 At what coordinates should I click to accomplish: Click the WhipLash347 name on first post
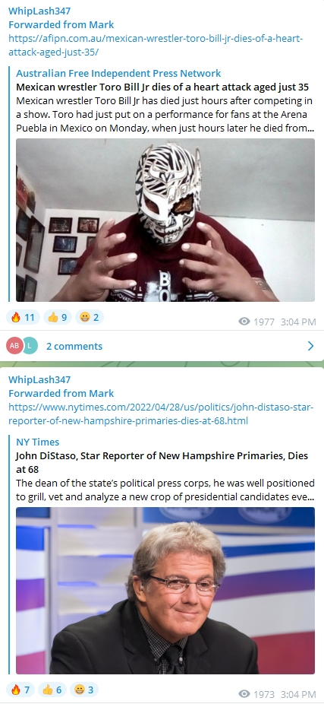coord(39,11)
